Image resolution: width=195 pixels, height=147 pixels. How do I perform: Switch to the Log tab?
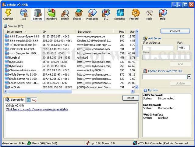32,100
